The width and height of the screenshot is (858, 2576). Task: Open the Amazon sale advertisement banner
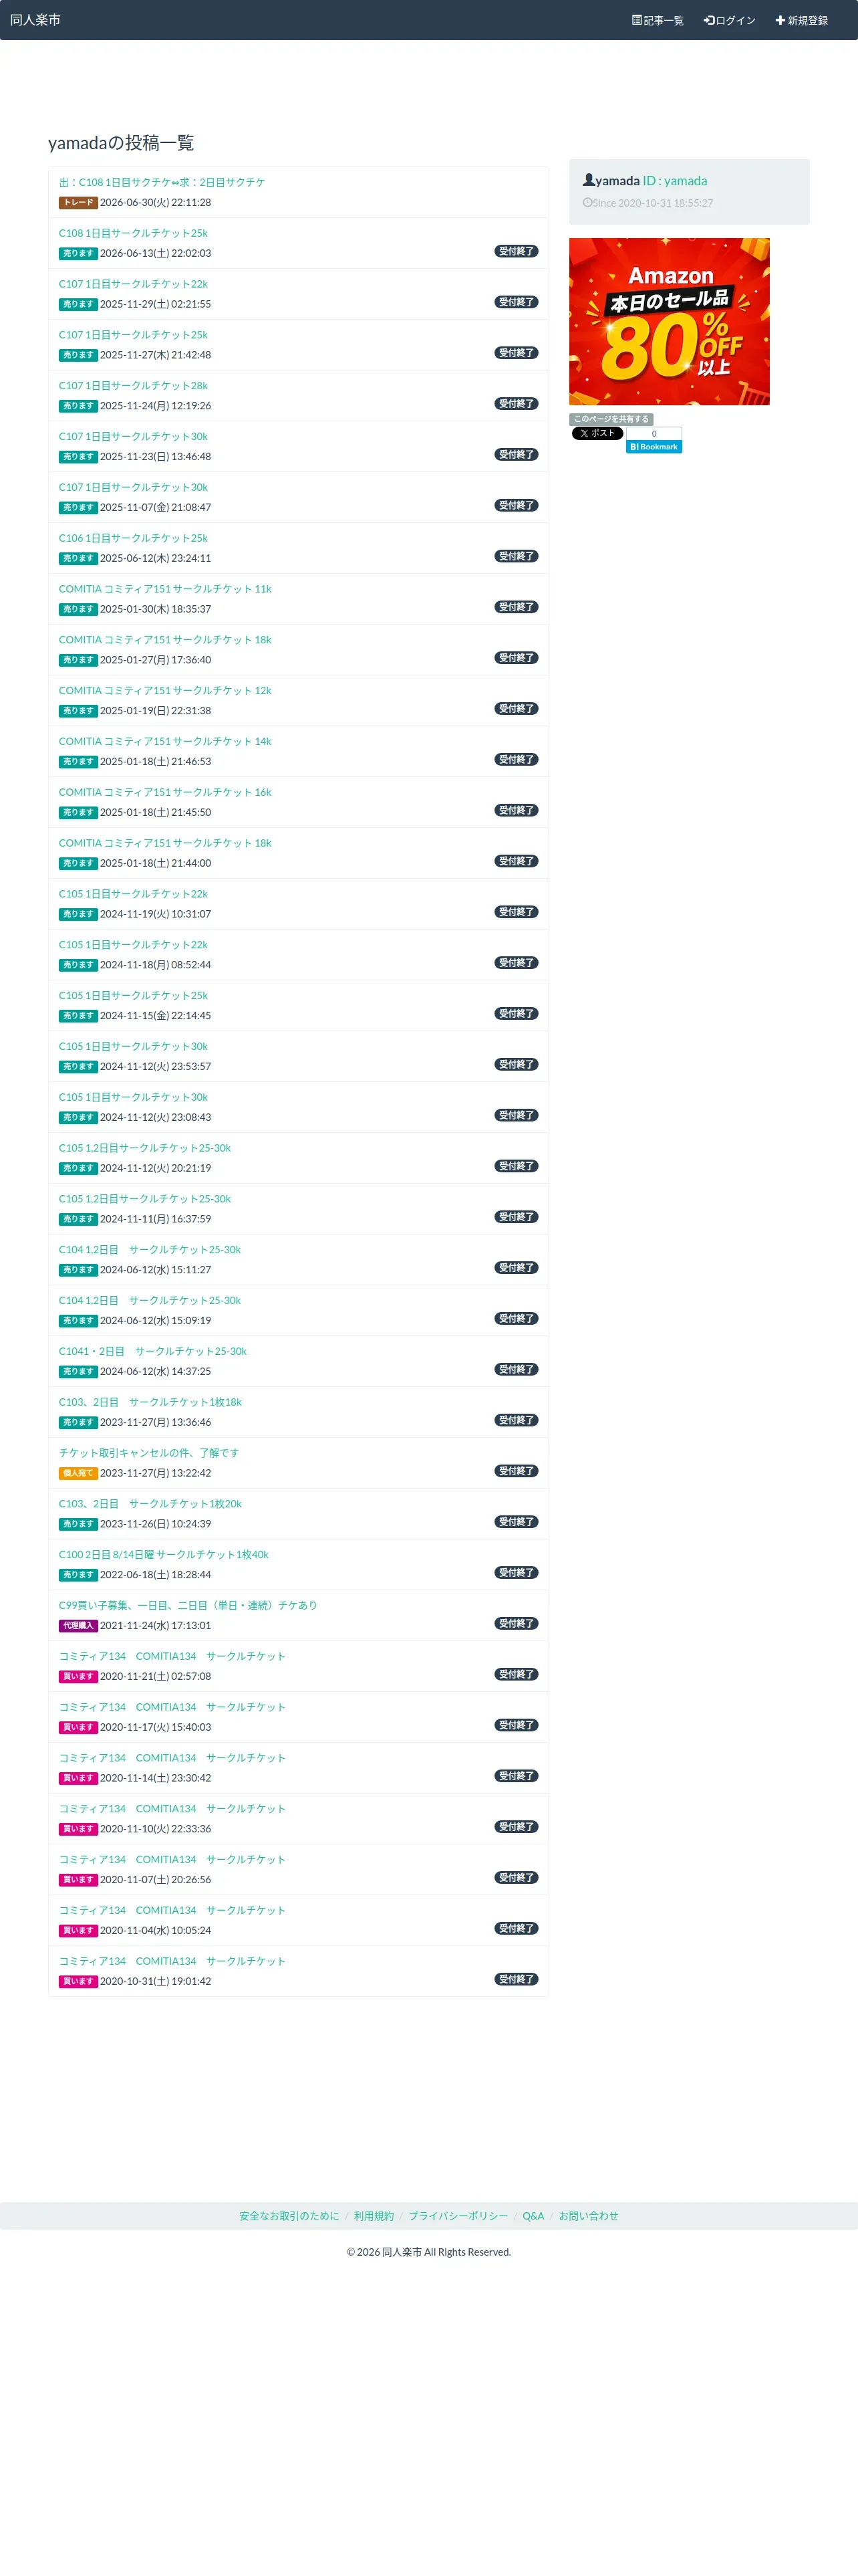[x=669, y=321]
